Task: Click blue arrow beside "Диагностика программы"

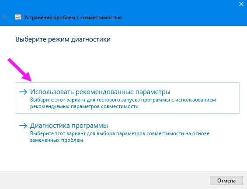Action: [x=23, y=126]
